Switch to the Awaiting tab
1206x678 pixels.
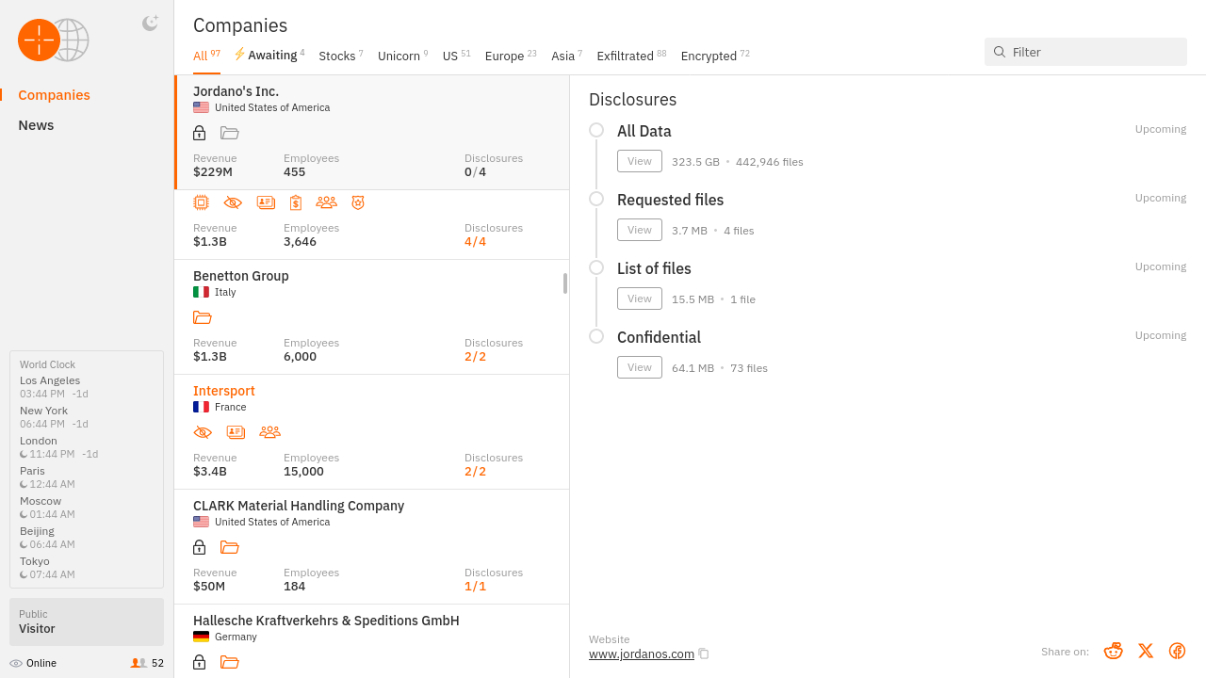pos(269,56)
